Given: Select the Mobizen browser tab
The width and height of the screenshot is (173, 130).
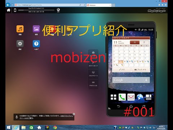Looking at the screenshot, I should (x=99, y=5).
